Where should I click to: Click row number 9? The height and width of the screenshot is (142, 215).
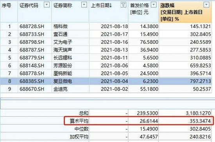[9, 89]
